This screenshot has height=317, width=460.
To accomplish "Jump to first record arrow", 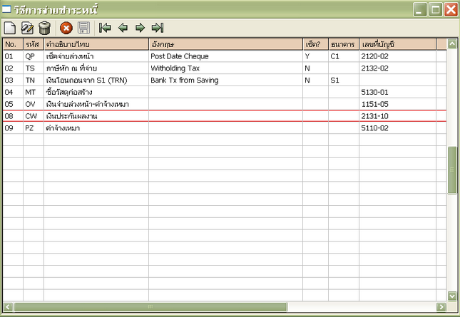I will tap(105, 28).
